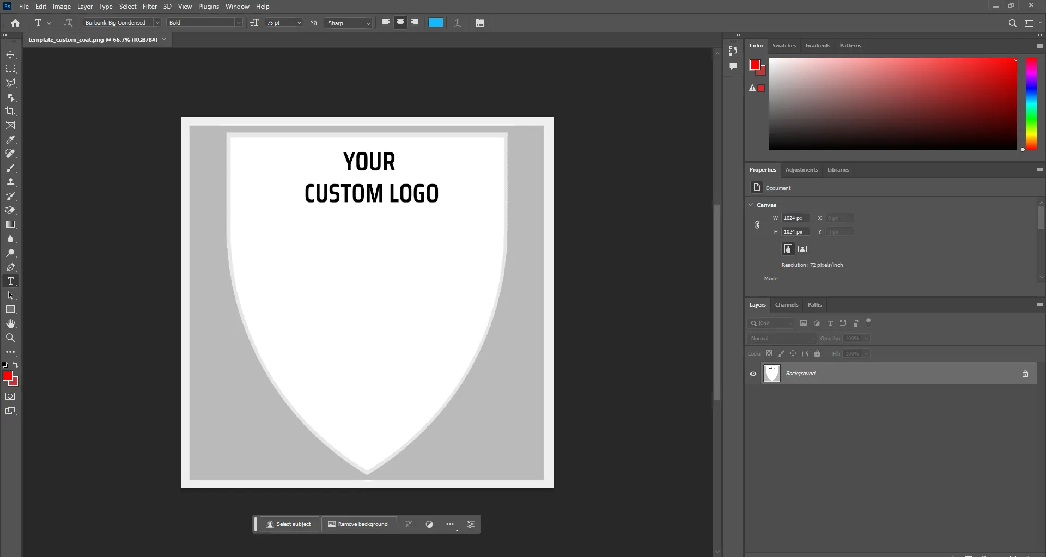The image size is (1046, 557).
Task: Select the Crop tool
Action: coord(10,111)
